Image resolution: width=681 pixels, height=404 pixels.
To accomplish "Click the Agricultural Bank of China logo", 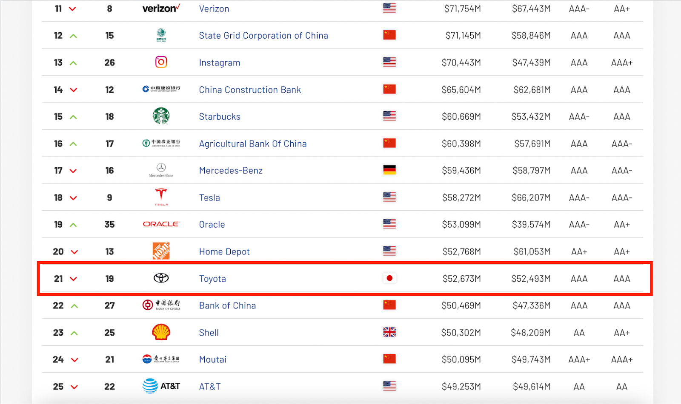I will coord(161,143).
